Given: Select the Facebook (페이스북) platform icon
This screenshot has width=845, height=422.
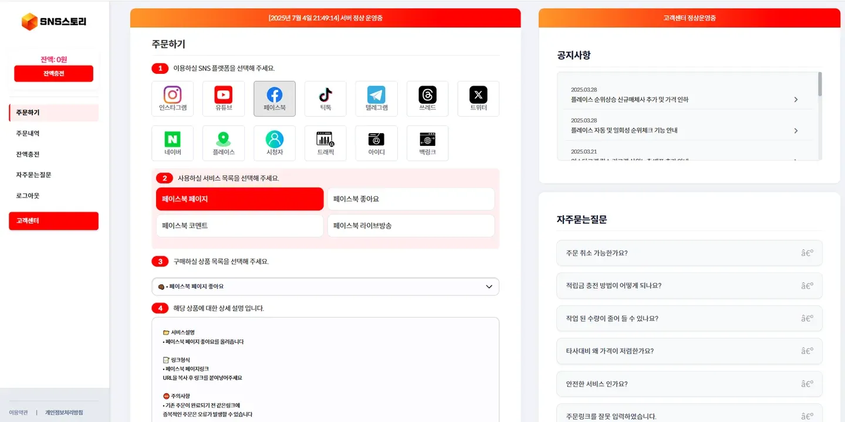Looking at the screenshot, I should (275, 98).
